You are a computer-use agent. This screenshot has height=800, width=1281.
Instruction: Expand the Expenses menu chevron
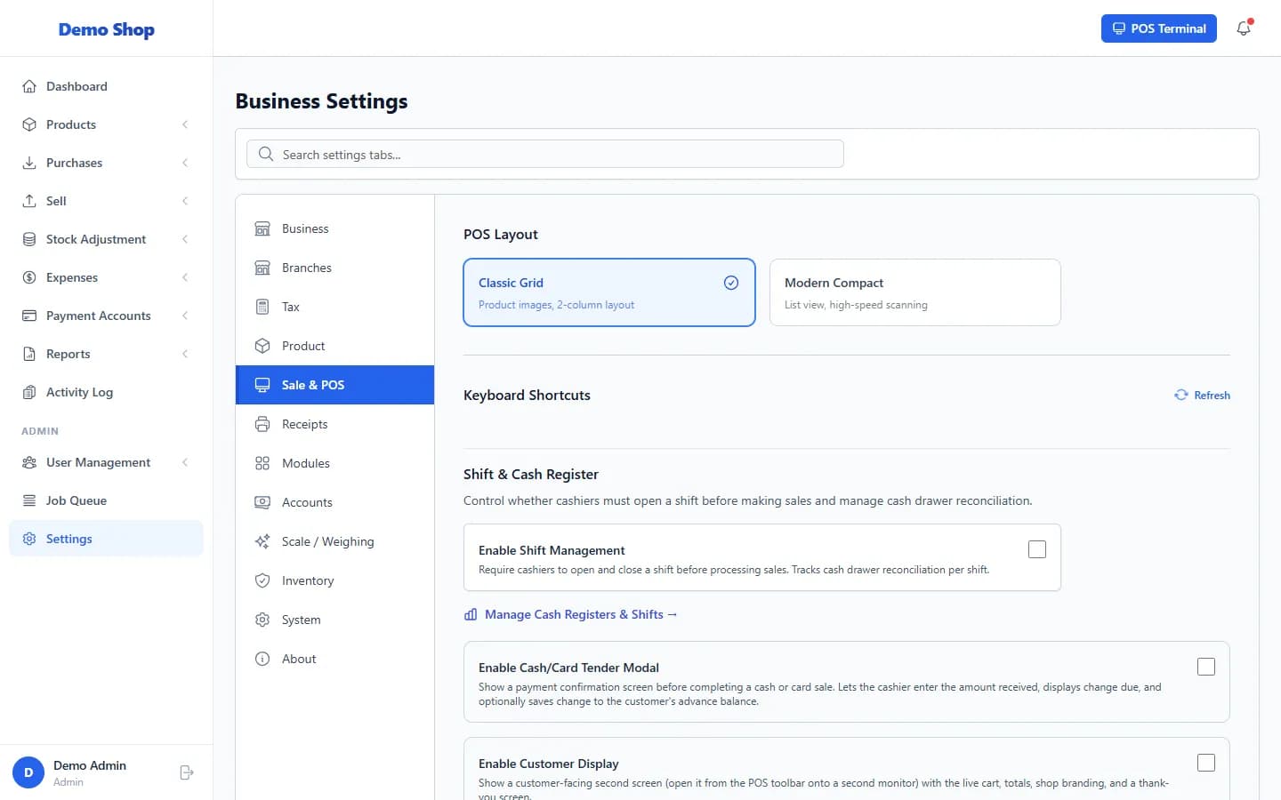point(185,277)
